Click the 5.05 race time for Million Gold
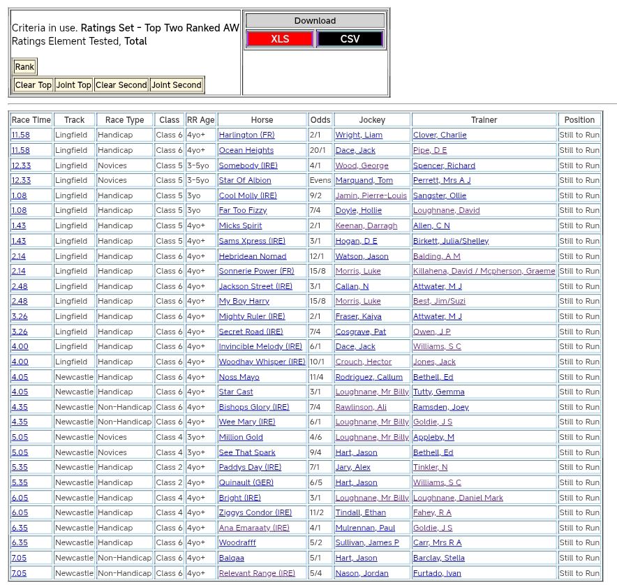The width and height of the screenshot is (617, 585). coord(20,437)
